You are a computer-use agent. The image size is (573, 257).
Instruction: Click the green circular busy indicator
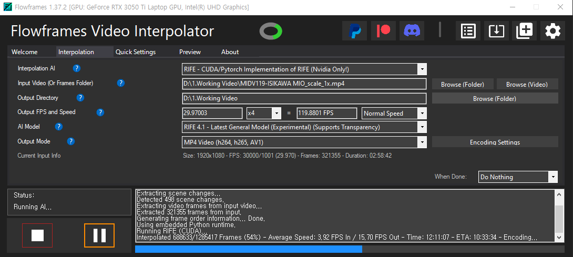point(271,32)
